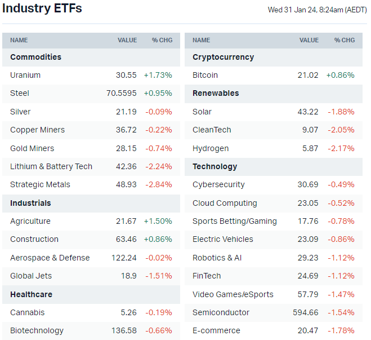Select the Hydrogen ETF entry
The image size is (371, 340).
(211, 148)
